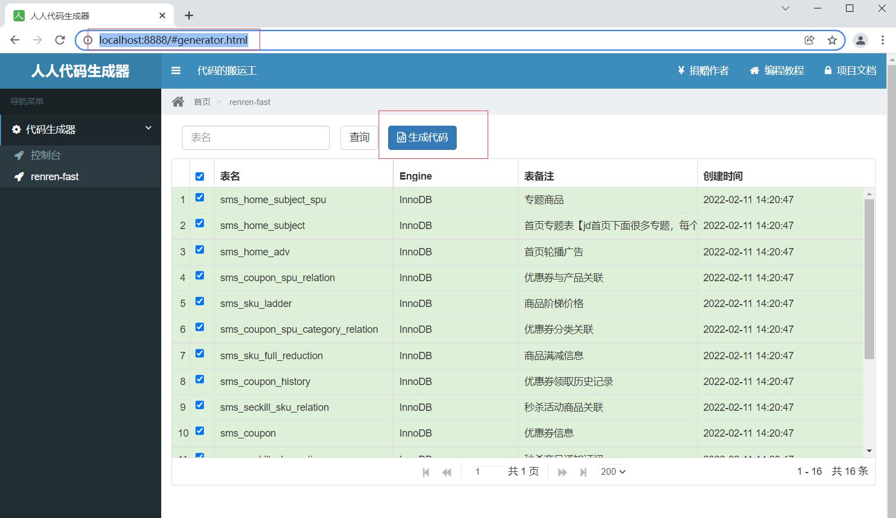Deselect the sms_coupon_history row checkbox
The width and height of the screenshot is (896, 518).
click(x=199, y=379)
